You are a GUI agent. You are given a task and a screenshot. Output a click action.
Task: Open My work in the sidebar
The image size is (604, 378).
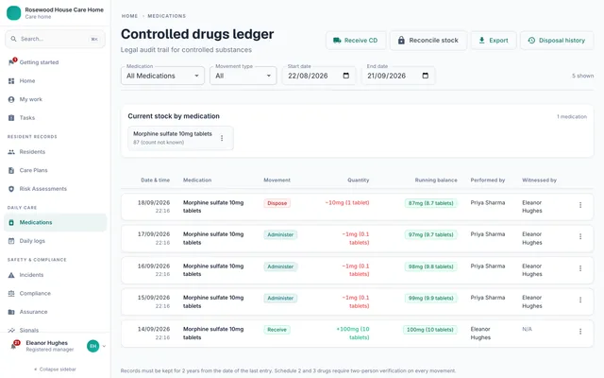point(55,99)
